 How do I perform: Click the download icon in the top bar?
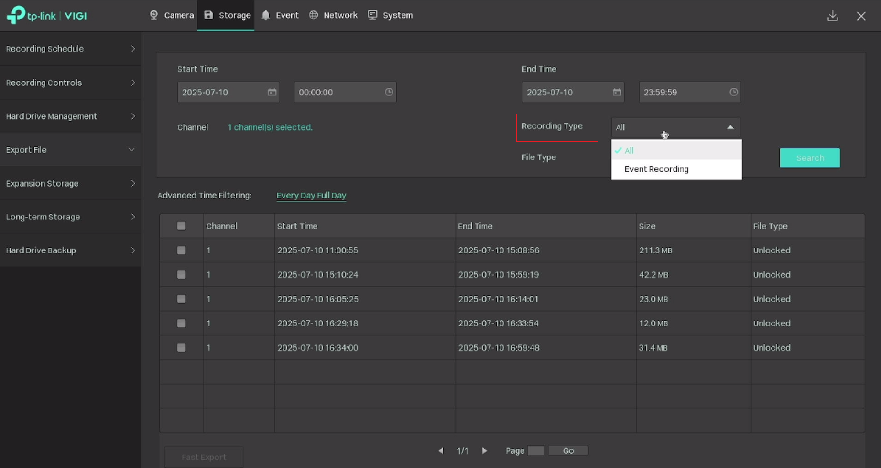click(833, 16)
